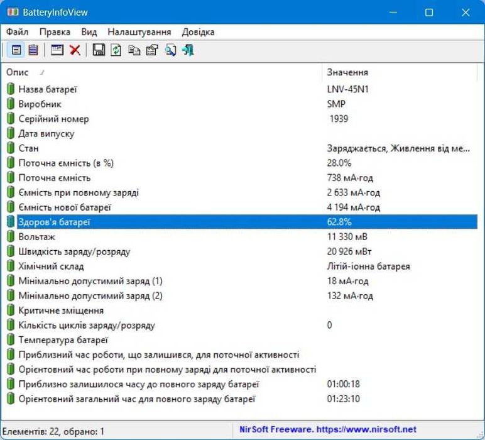
Task: Click the battery icon beside Здоров'я батареї
Action: 11,222
